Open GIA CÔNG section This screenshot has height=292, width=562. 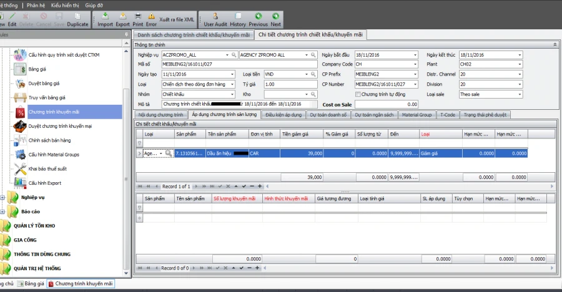coord(25,240)
